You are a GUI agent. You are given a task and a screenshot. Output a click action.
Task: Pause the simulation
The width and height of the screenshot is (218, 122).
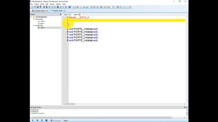pyautogui.click(x=42, y=121)
